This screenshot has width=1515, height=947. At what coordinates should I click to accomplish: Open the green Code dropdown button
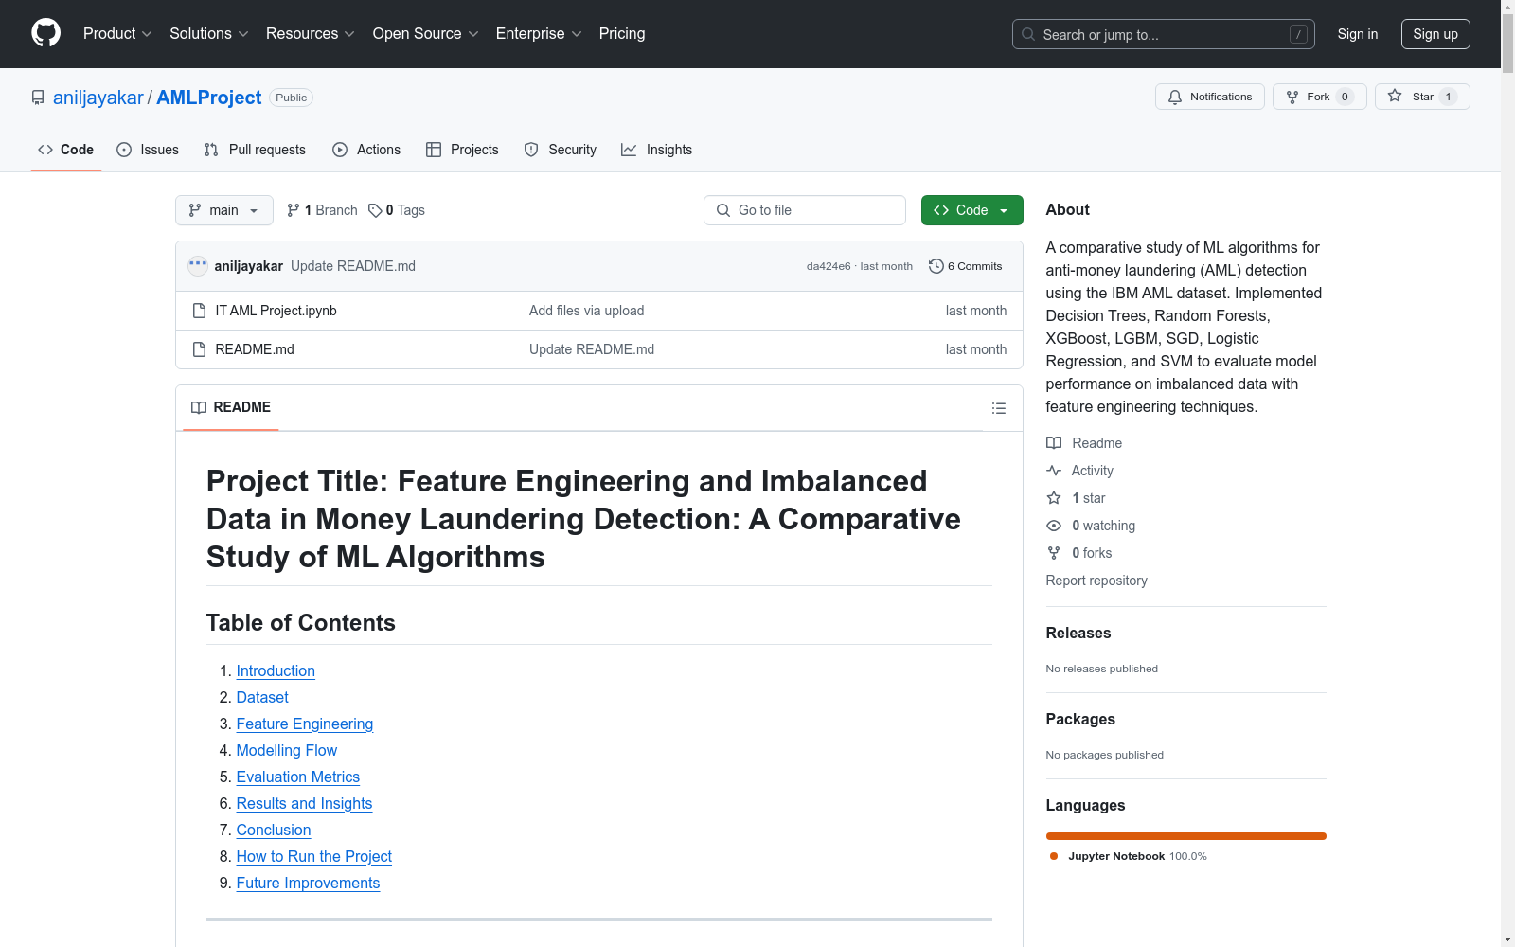tap(971, 210)
